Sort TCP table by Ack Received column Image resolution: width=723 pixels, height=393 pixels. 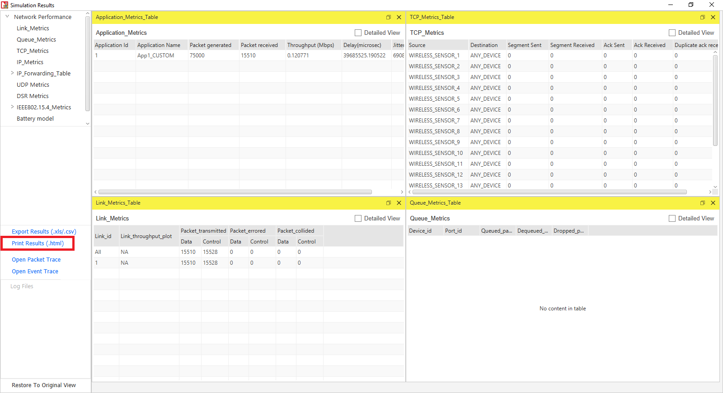point(653,45)
